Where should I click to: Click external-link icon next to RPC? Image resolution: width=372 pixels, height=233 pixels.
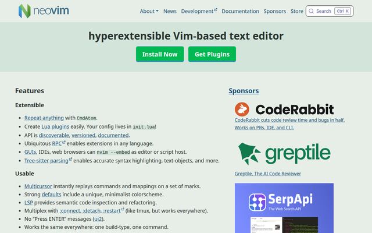[x=64, y=142]
